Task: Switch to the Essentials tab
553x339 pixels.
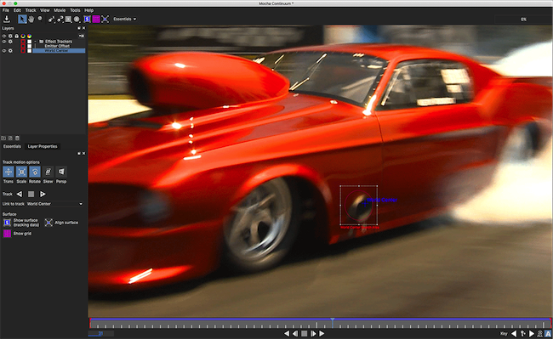Action: (12, 146)
